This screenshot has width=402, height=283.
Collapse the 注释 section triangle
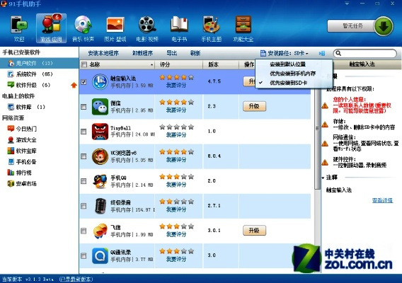pos(323,178)
